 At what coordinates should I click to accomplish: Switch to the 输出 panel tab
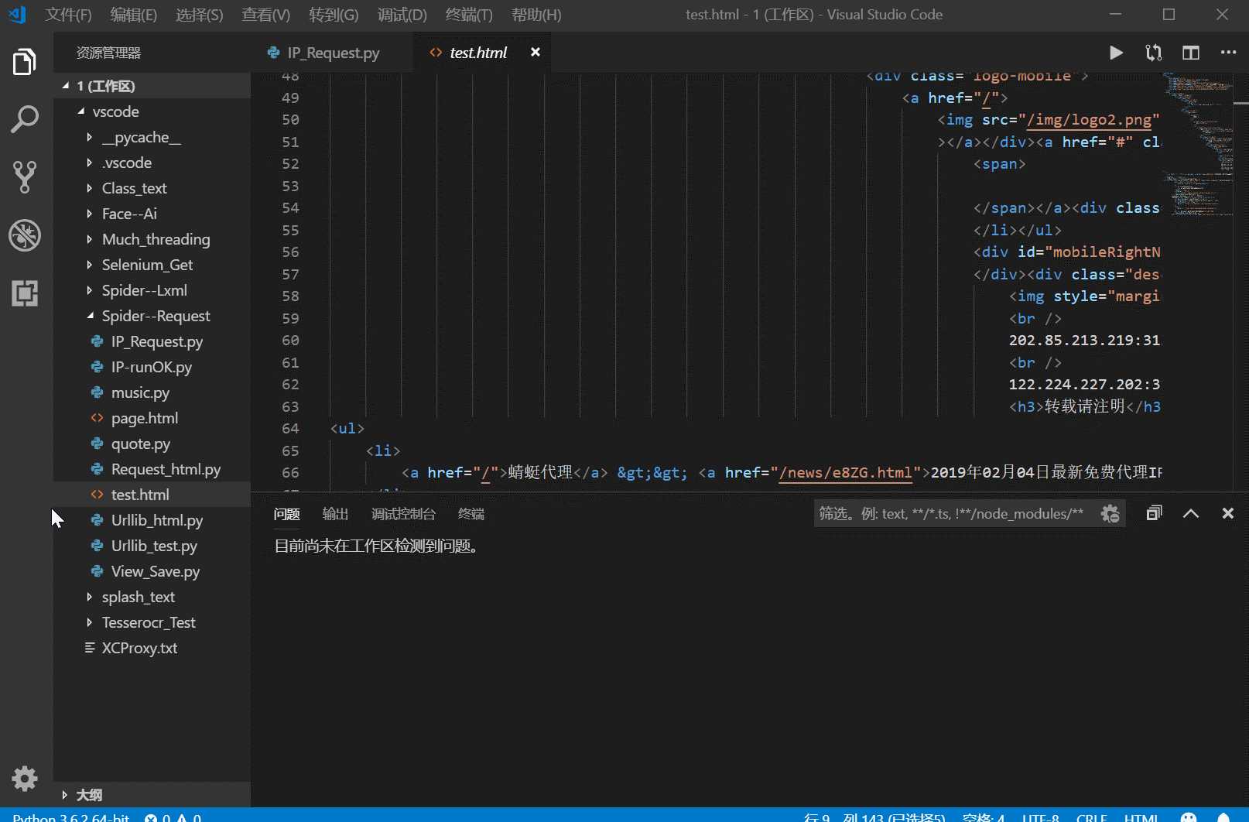point(335,514)
